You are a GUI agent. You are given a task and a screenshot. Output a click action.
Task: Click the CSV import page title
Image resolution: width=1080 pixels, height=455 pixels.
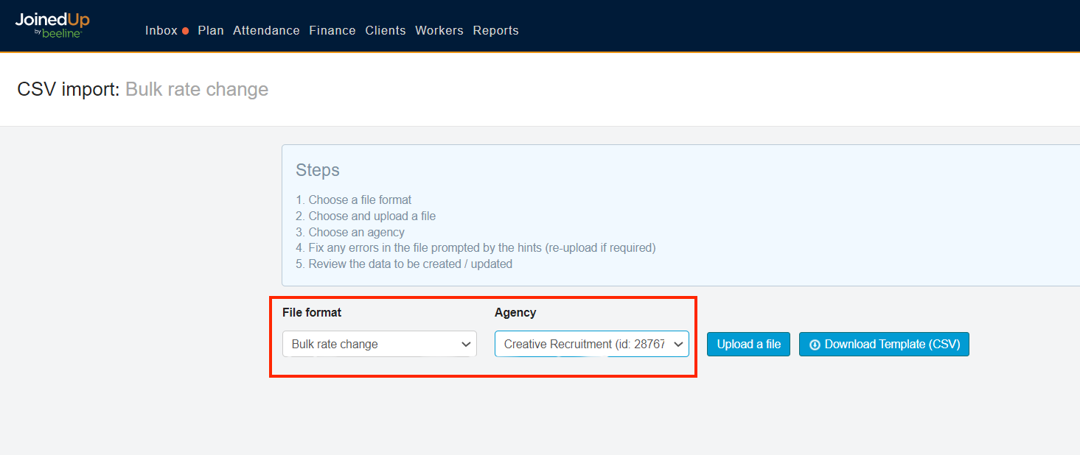142,90
